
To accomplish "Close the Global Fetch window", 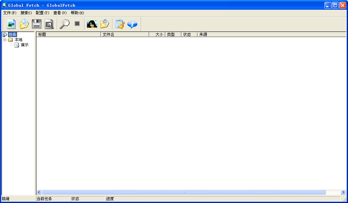I will (x=343, y=5).
